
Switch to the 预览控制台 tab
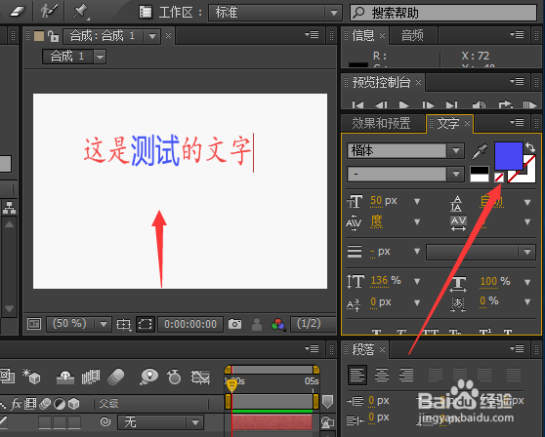point(381,83)
